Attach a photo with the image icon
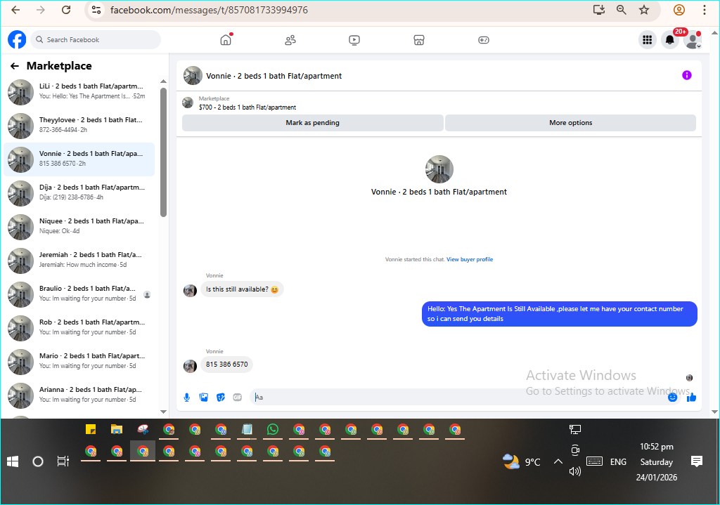 pos(204,398)
